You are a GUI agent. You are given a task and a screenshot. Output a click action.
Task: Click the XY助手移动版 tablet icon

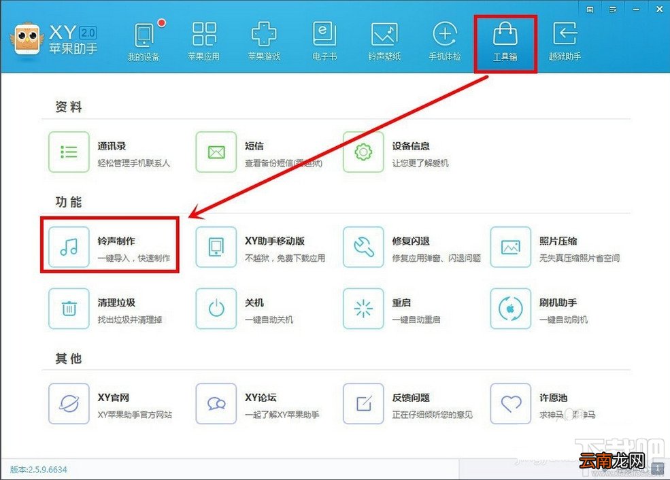(216, 247)
